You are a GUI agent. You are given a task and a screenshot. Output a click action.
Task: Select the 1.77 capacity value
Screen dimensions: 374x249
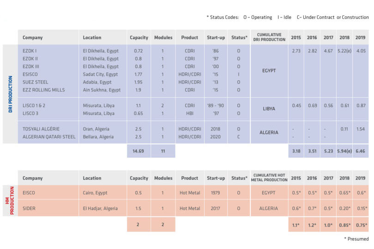tap(138, 74)
